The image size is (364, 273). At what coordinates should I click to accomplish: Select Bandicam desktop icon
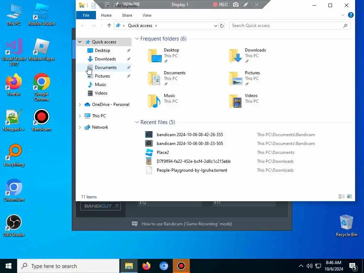(x=41, y=120)
